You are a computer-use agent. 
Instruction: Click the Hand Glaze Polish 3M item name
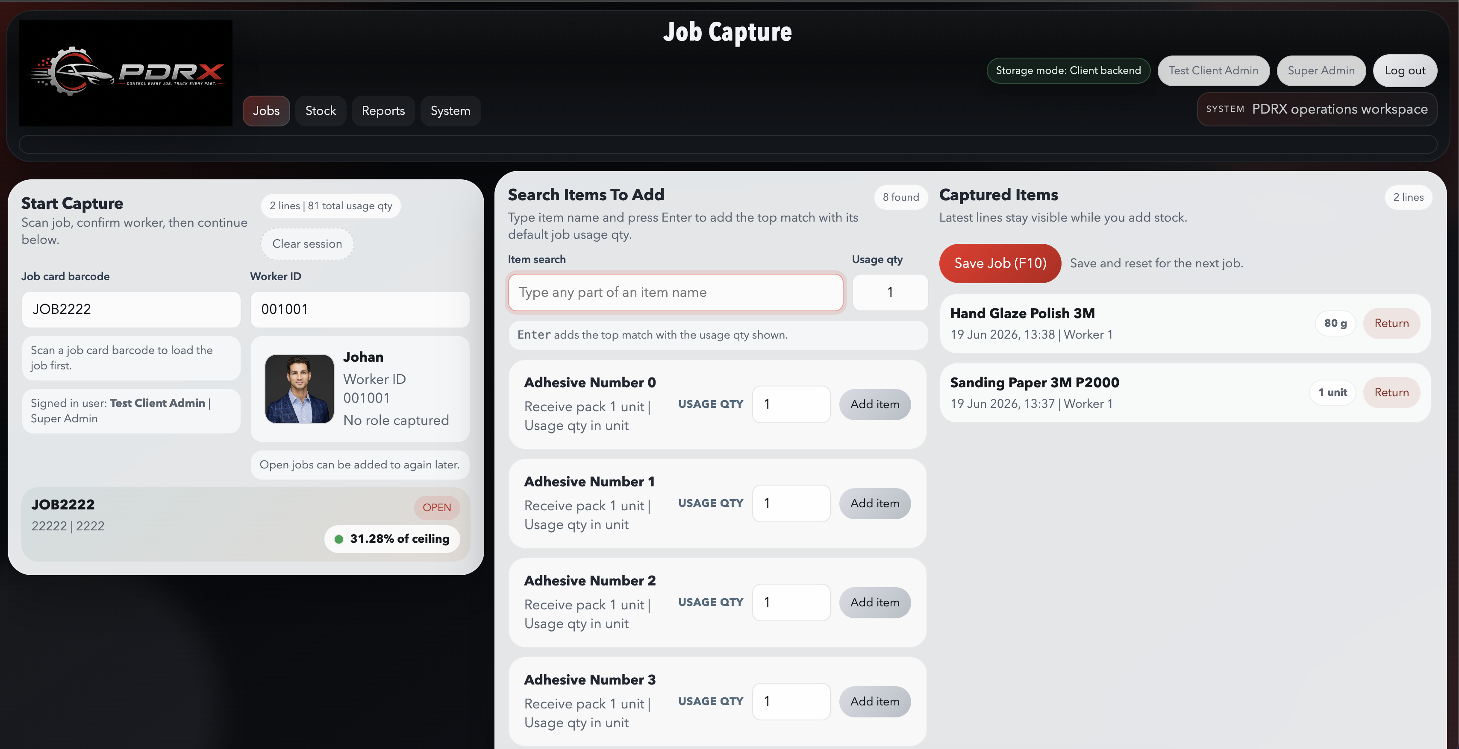(x=1022, y=313)
